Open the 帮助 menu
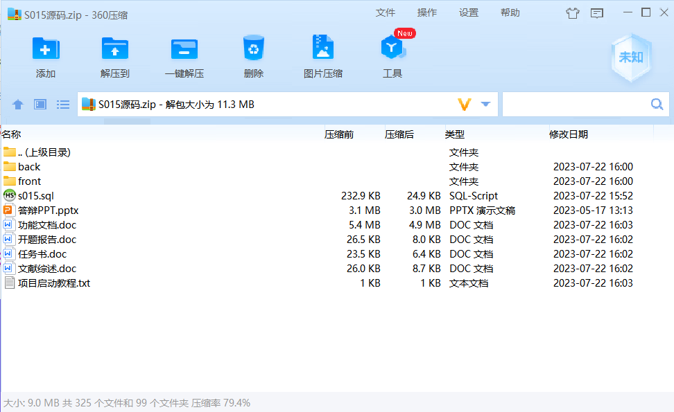Screen dimensions: 674x412 510,13
